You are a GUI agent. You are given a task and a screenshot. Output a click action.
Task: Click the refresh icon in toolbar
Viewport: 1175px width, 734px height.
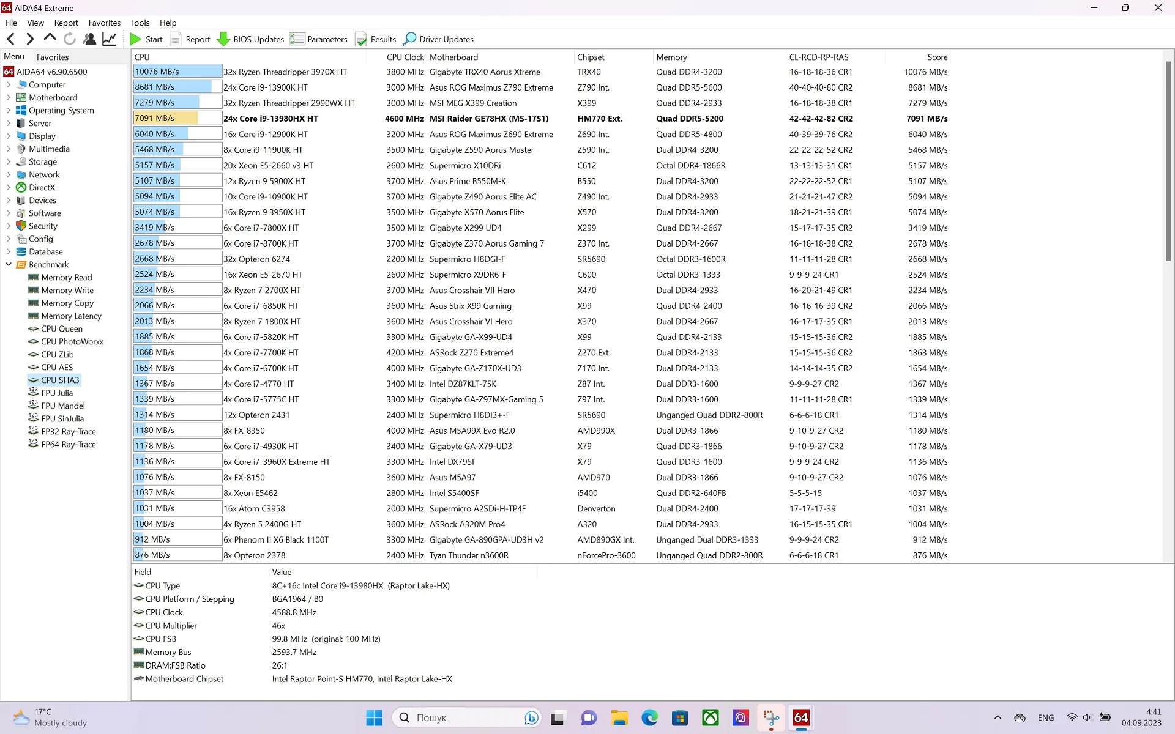point(70,39)
